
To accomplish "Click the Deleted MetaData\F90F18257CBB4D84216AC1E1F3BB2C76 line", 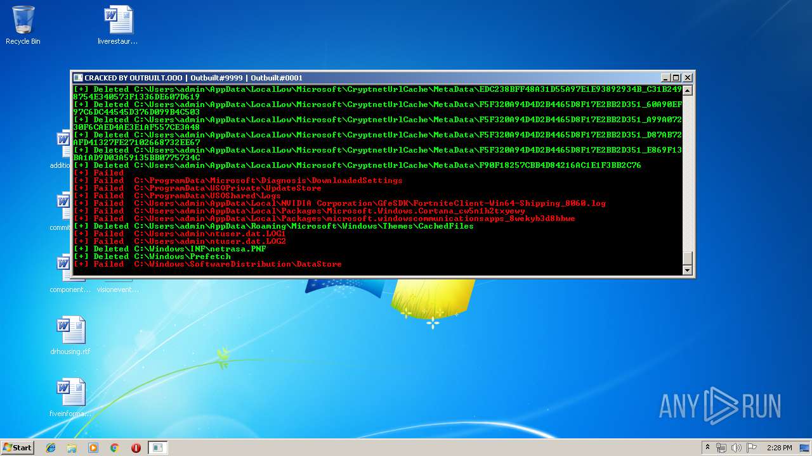I will click(357, 165).
